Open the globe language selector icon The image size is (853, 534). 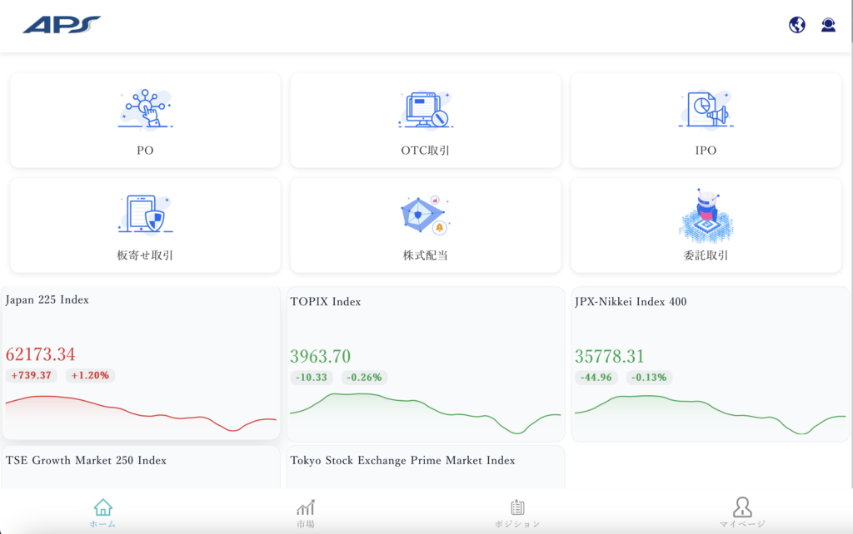click(x=797, y=24)
